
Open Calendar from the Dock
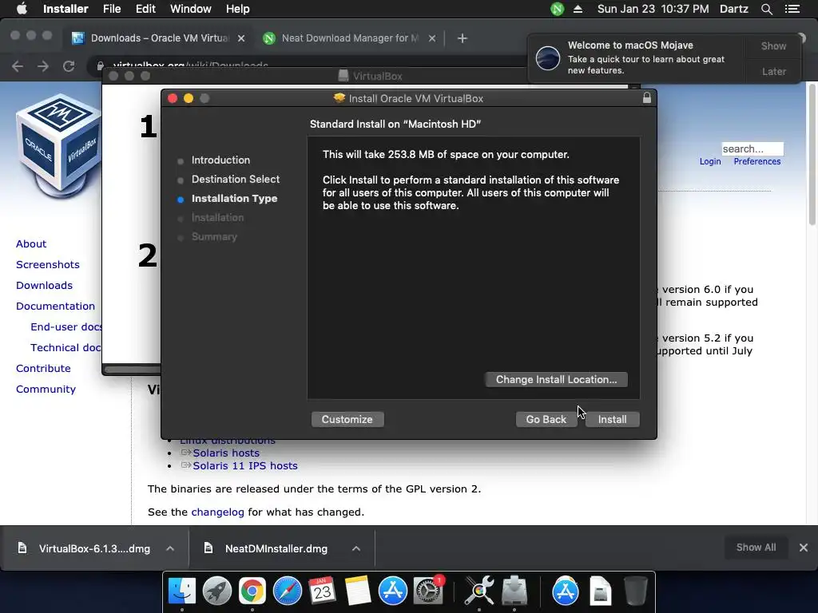[x=322, y=591]
